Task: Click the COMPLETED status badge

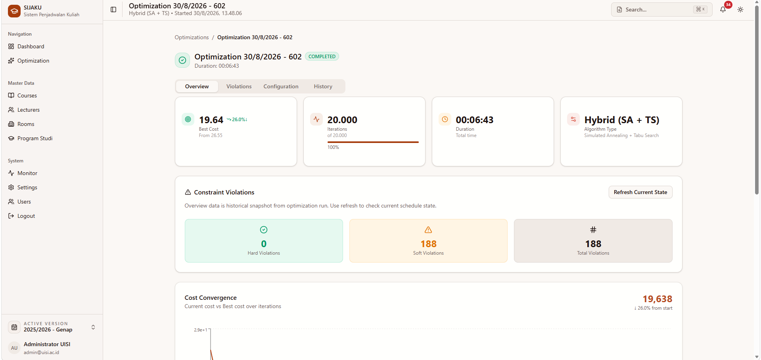Action: [x=322, y=57]
